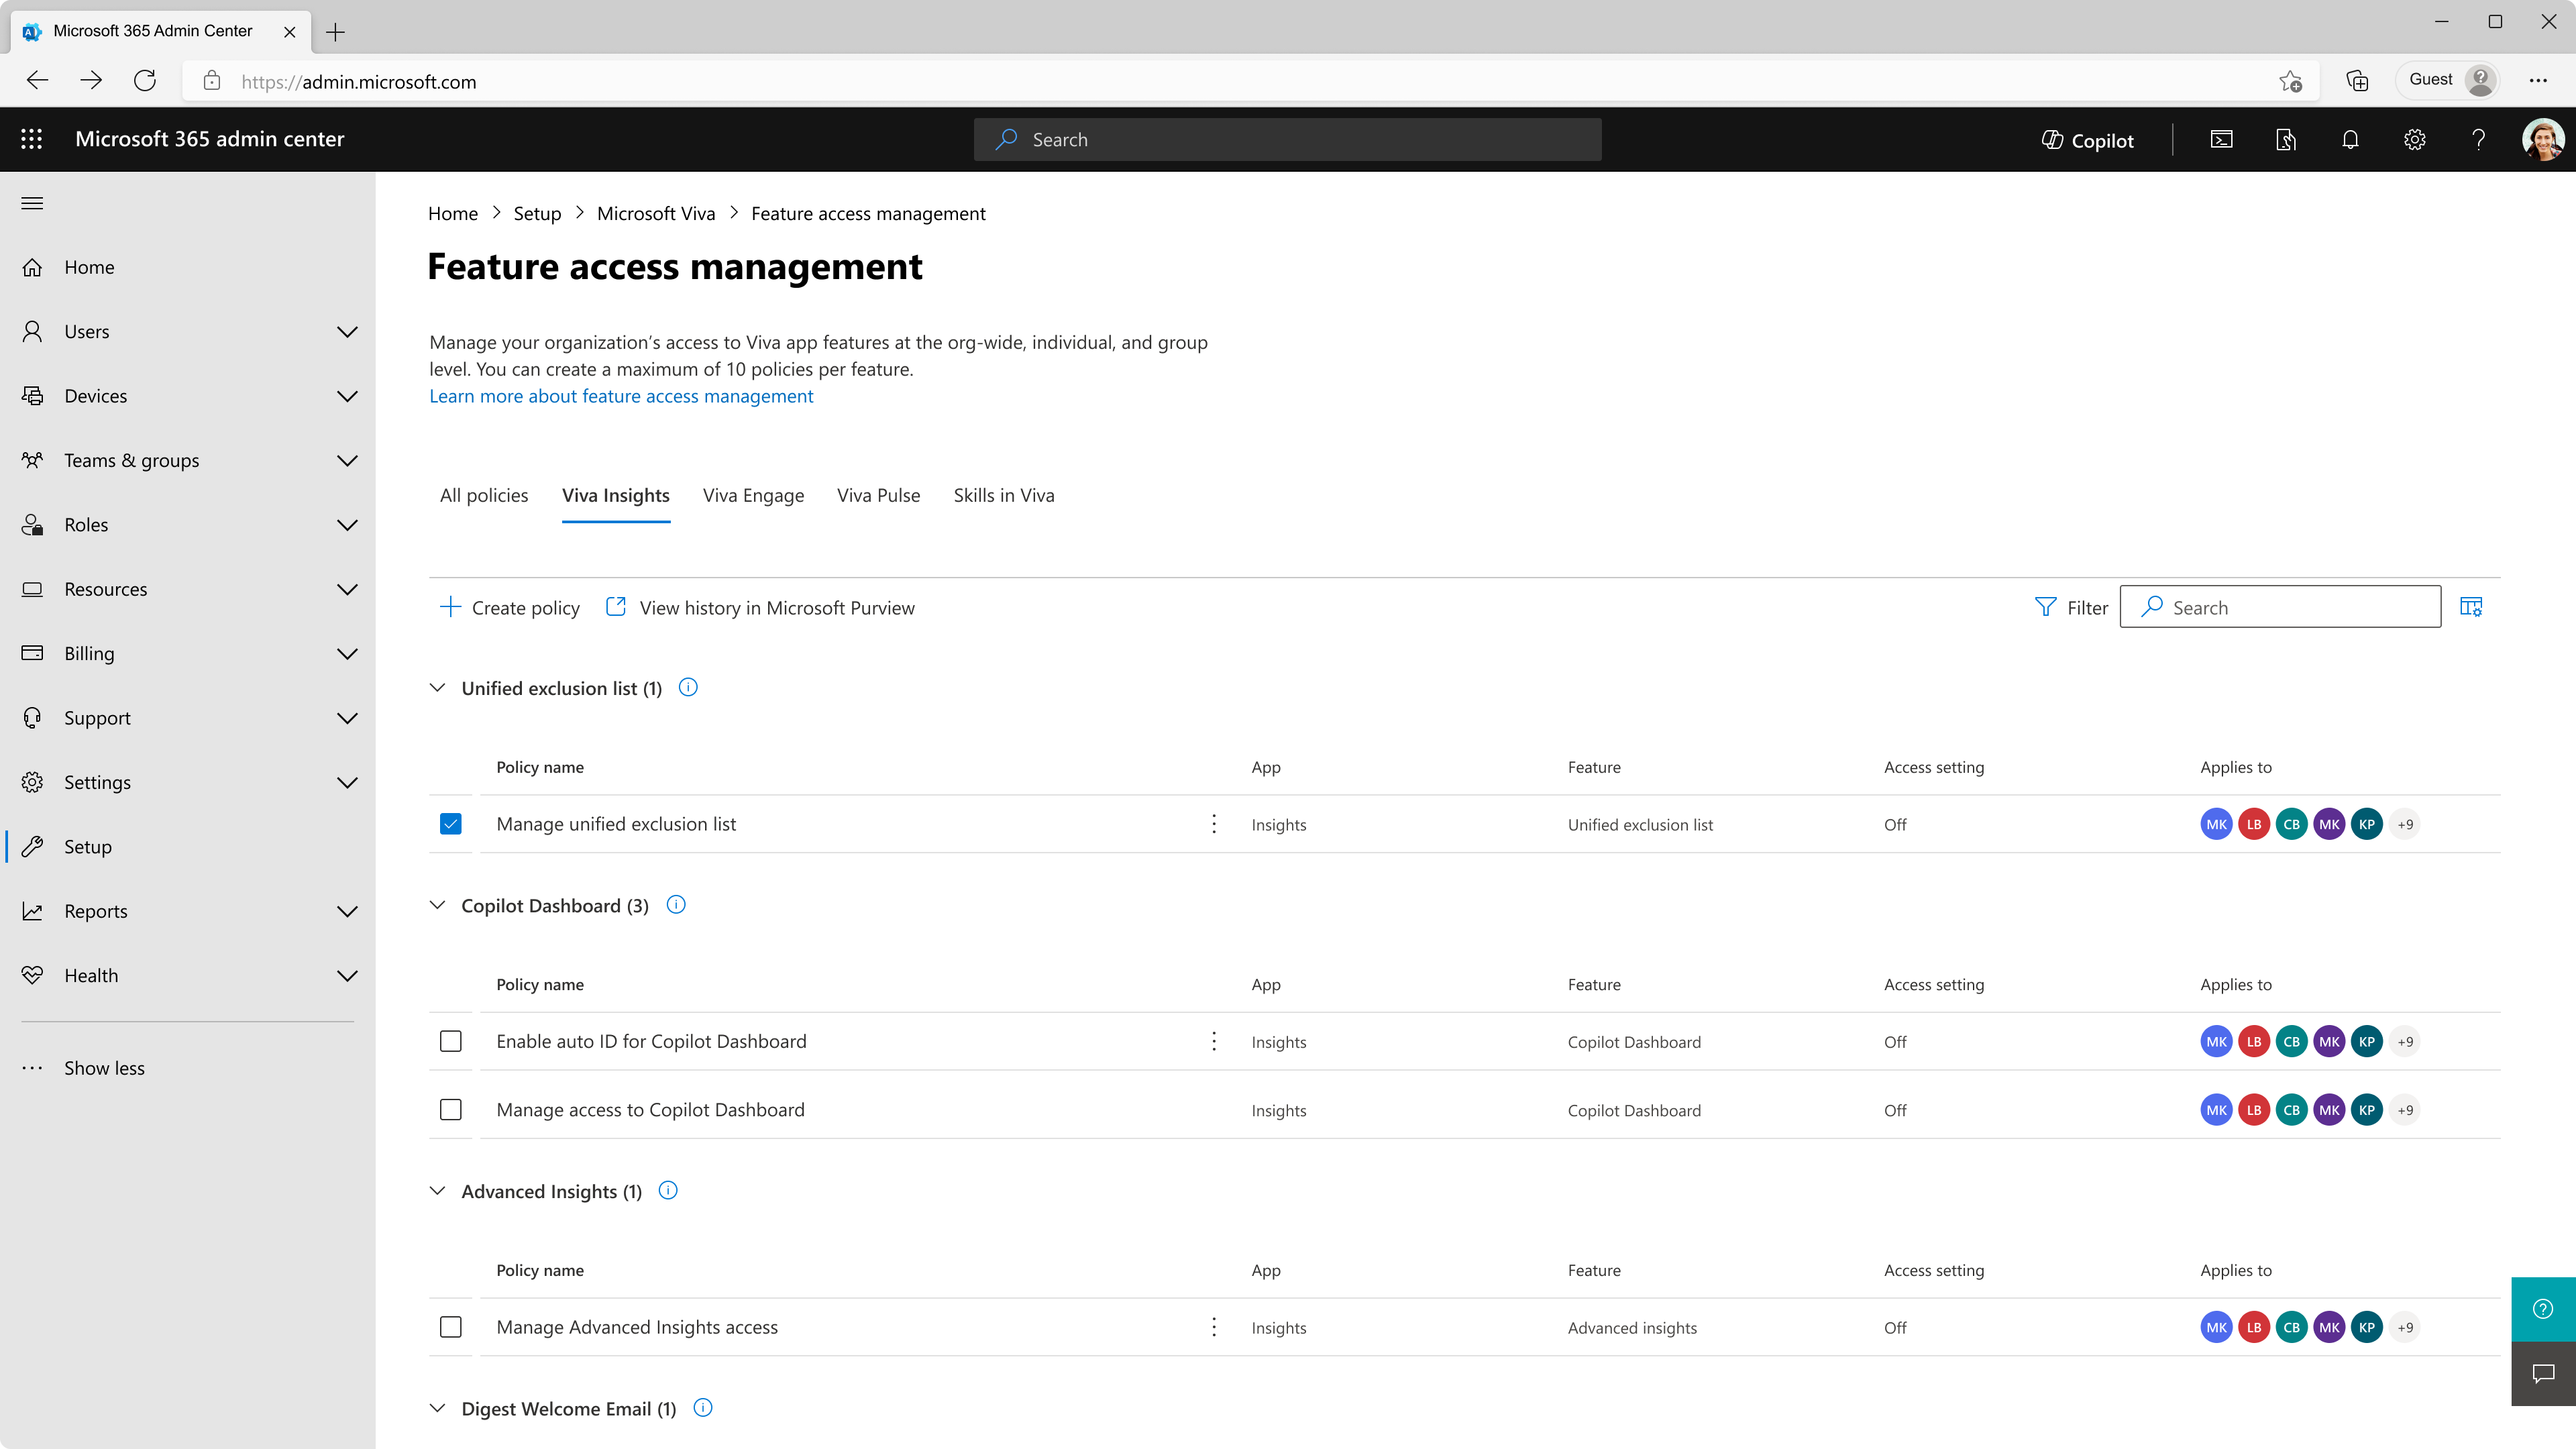Uncheck the Manage unified exclusion list checkbox
Image resolution: width=2576 pixels, height=1449 pixels.
(x=451, y=824)
